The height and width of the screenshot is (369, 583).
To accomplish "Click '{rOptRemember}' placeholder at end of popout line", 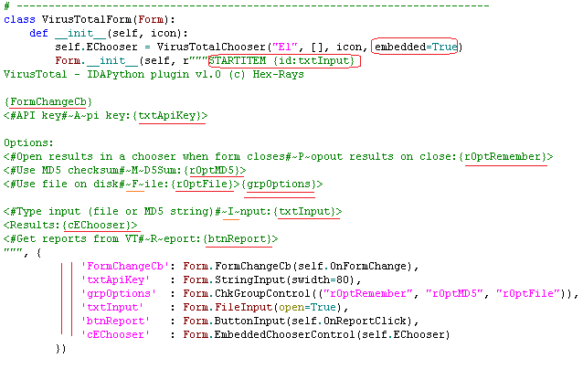I will coord(503,156).
